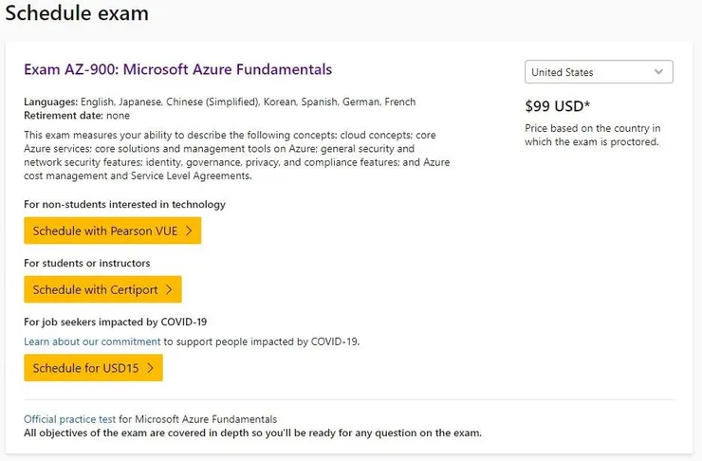
Task: Click the Languages list line
Action: (x=219, y=101)
